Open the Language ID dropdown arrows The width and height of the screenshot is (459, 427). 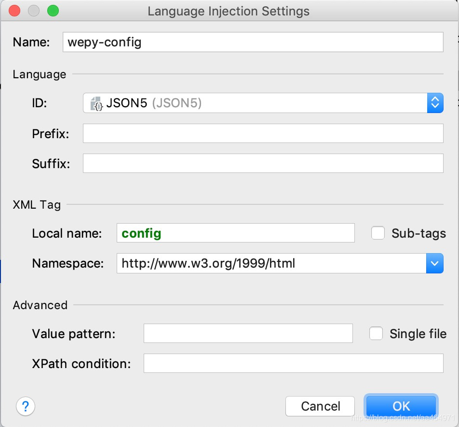[x=435, y=103]
